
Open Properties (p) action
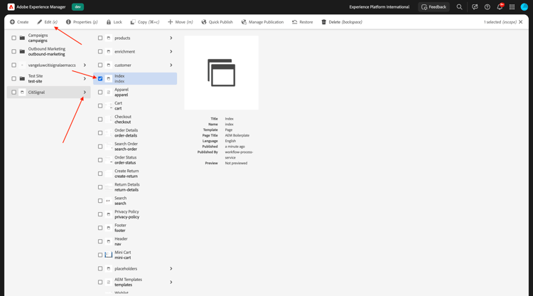point(82,22)
